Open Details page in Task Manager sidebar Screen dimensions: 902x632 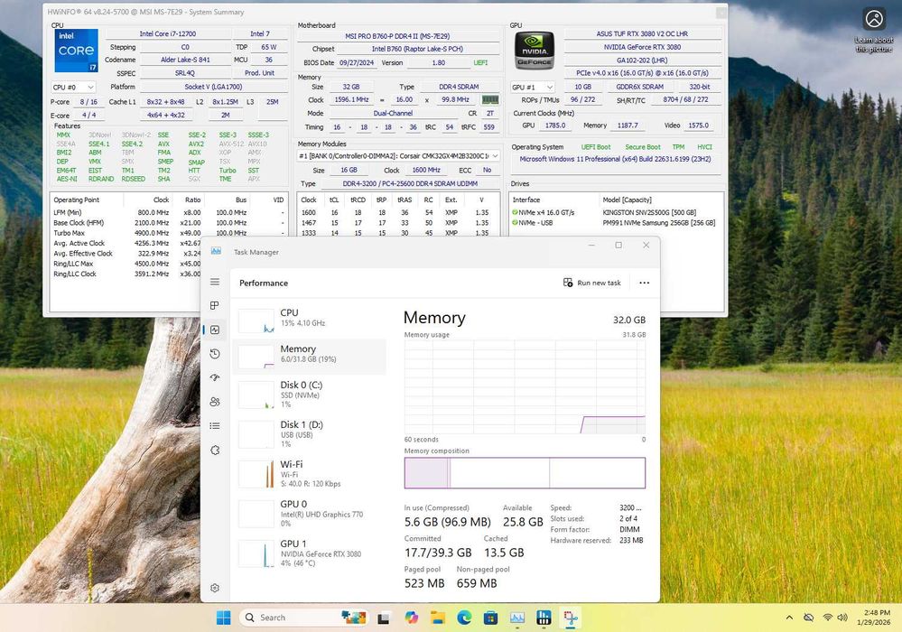pos(215,425)
